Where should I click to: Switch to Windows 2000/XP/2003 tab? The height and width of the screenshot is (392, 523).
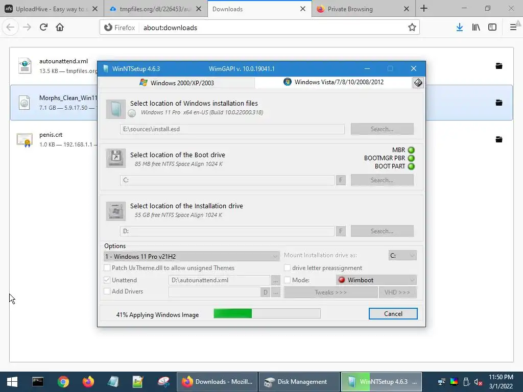(x=177, y=83)
